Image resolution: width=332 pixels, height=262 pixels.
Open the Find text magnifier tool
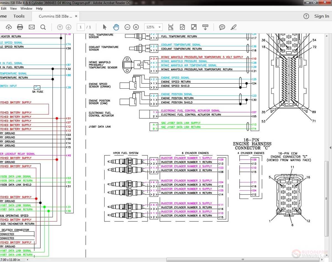click(43, 27)
